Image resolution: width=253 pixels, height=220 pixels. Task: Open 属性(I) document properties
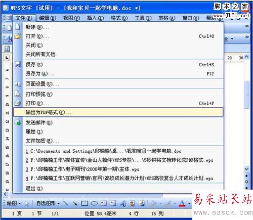pos(118,131)
